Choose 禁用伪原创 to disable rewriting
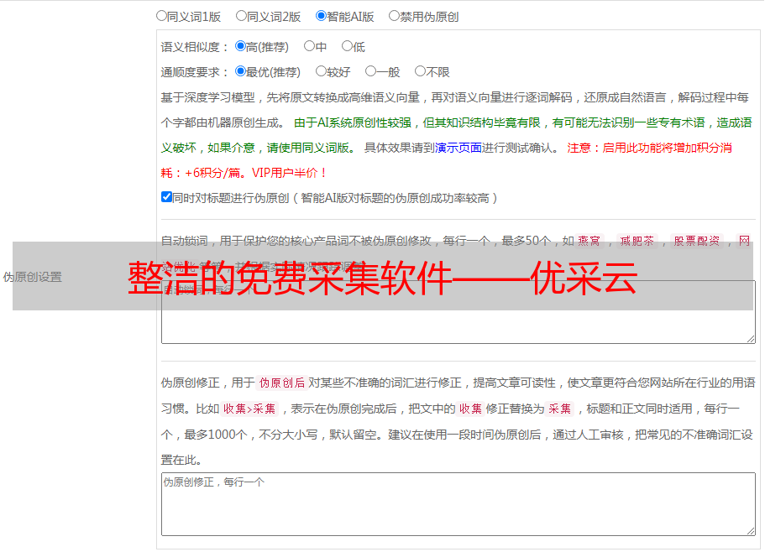This screenshot has height=552, width=765. 394,15
